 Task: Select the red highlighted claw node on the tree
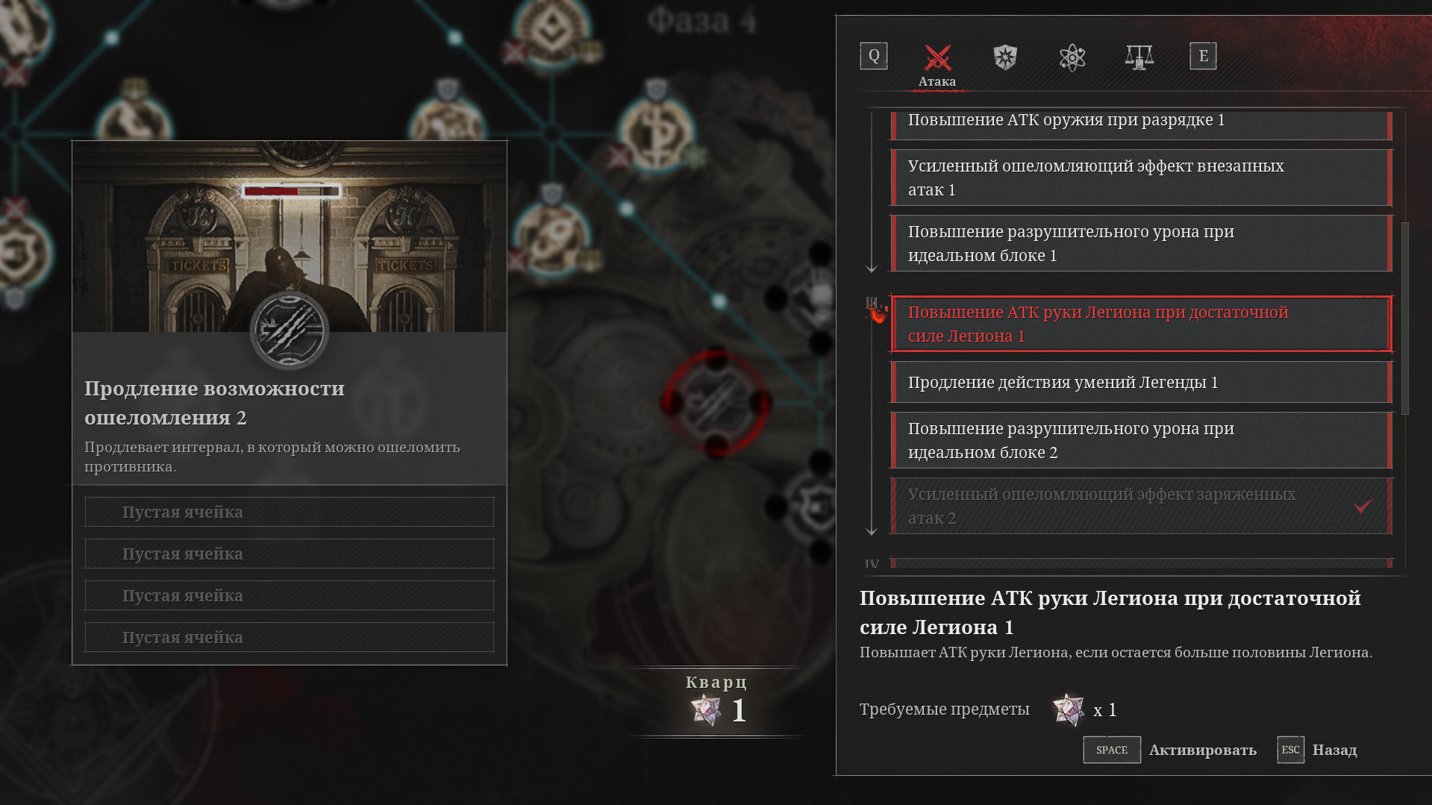pos(716,403)
